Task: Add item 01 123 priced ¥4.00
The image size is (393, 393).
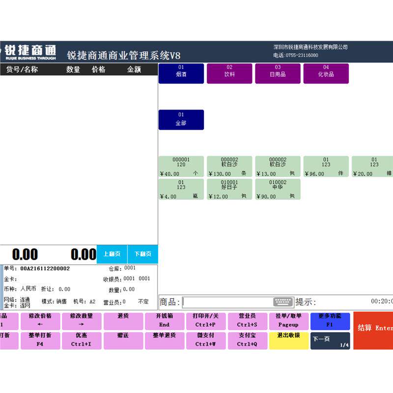Action: coord(181,189)
